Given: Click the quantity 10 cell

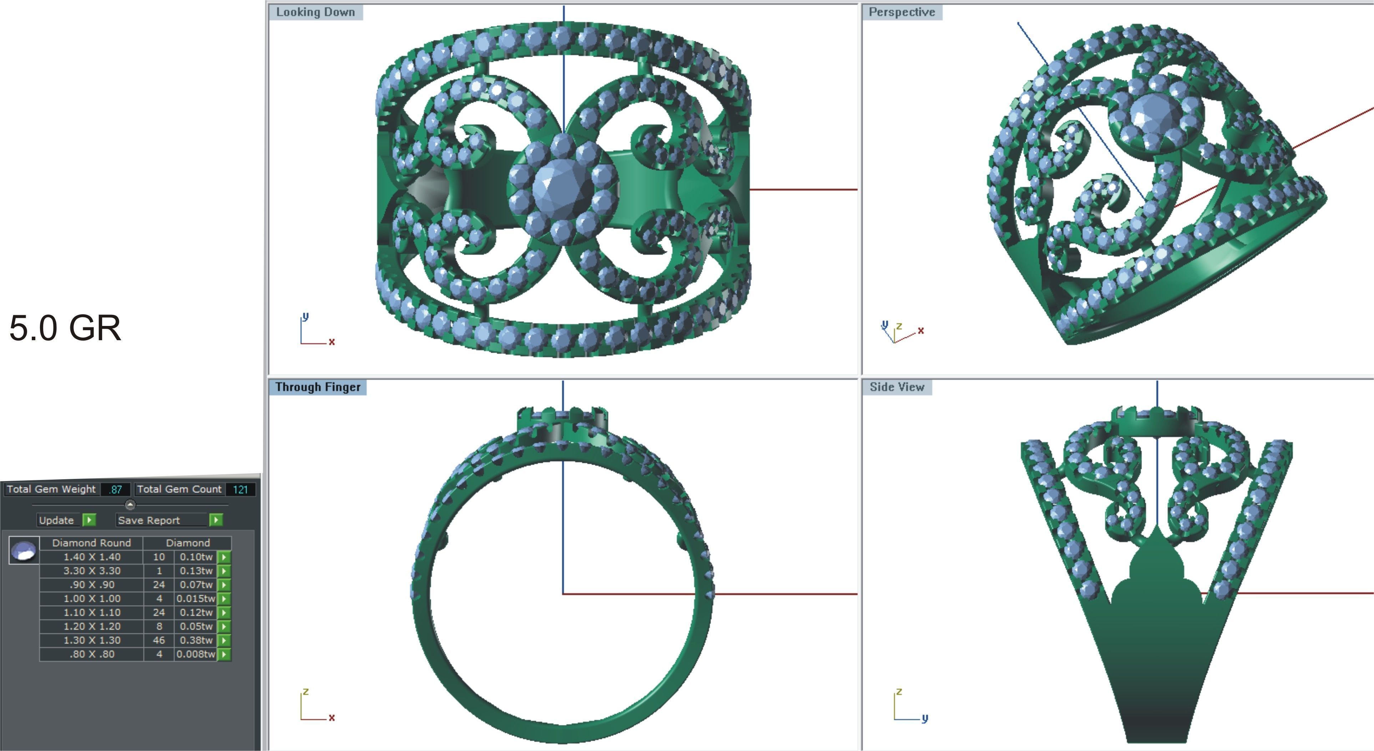Looking at the screenshot, I should point(159,557).
